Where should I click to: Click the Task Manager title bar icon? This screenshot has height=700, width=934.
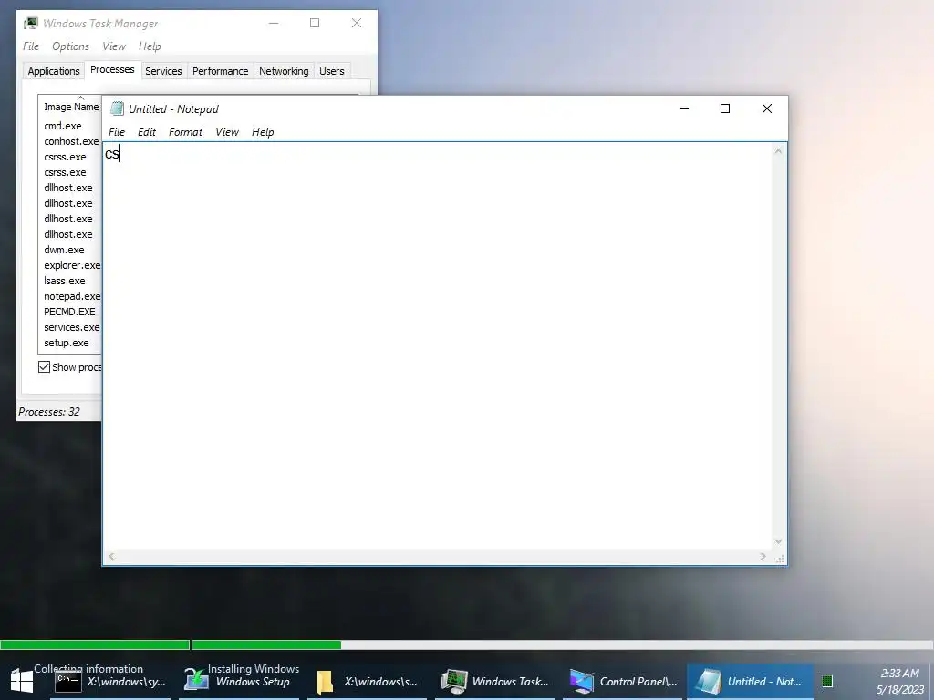(x=31, y=23)
